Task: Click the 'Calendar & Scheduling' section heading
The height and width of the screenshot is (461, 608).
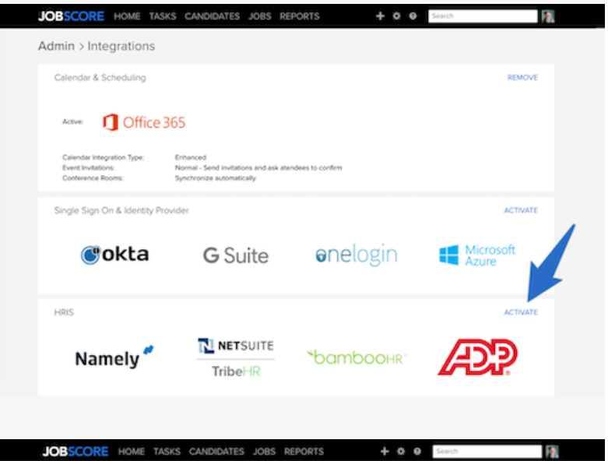Action: tap(100, 78)
